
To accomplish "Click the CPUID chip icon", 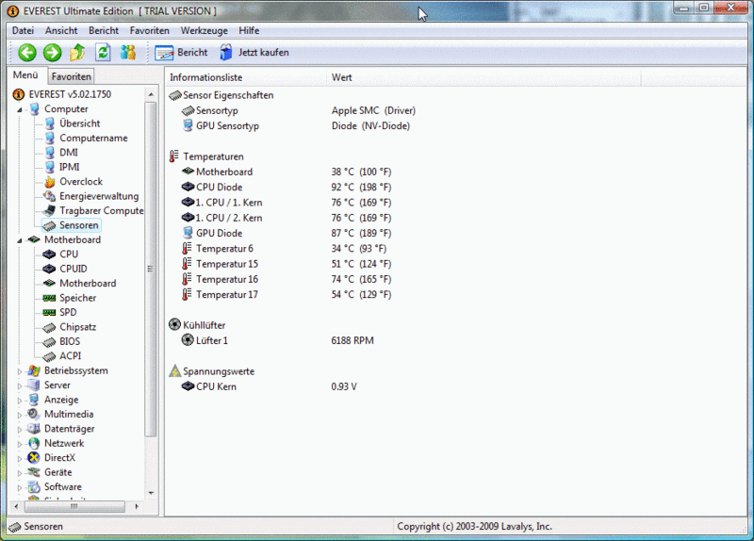I will [x=50, y=269].
